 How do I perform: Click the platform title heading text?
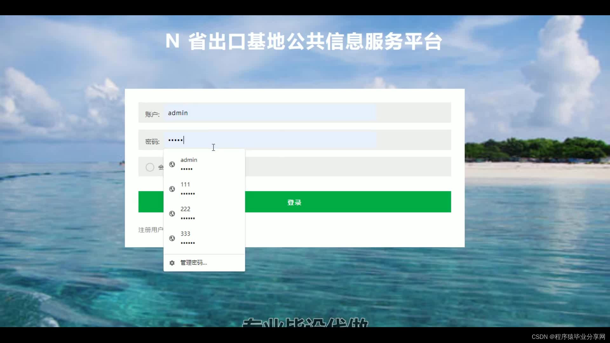coord(303,42)
